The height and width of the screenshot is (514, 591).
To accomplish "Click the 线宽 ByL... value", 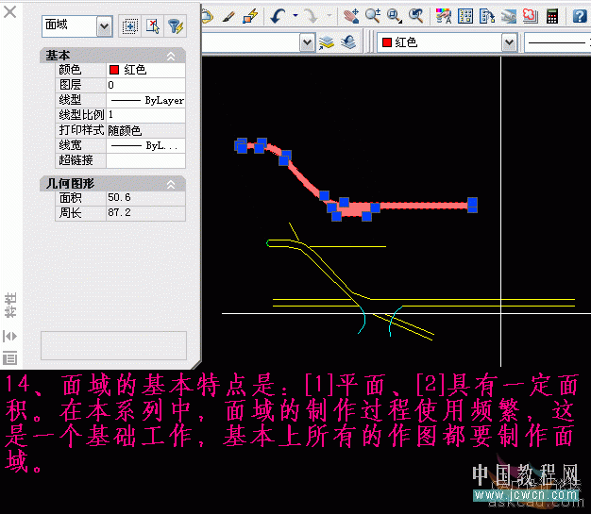I will [145, 145].
